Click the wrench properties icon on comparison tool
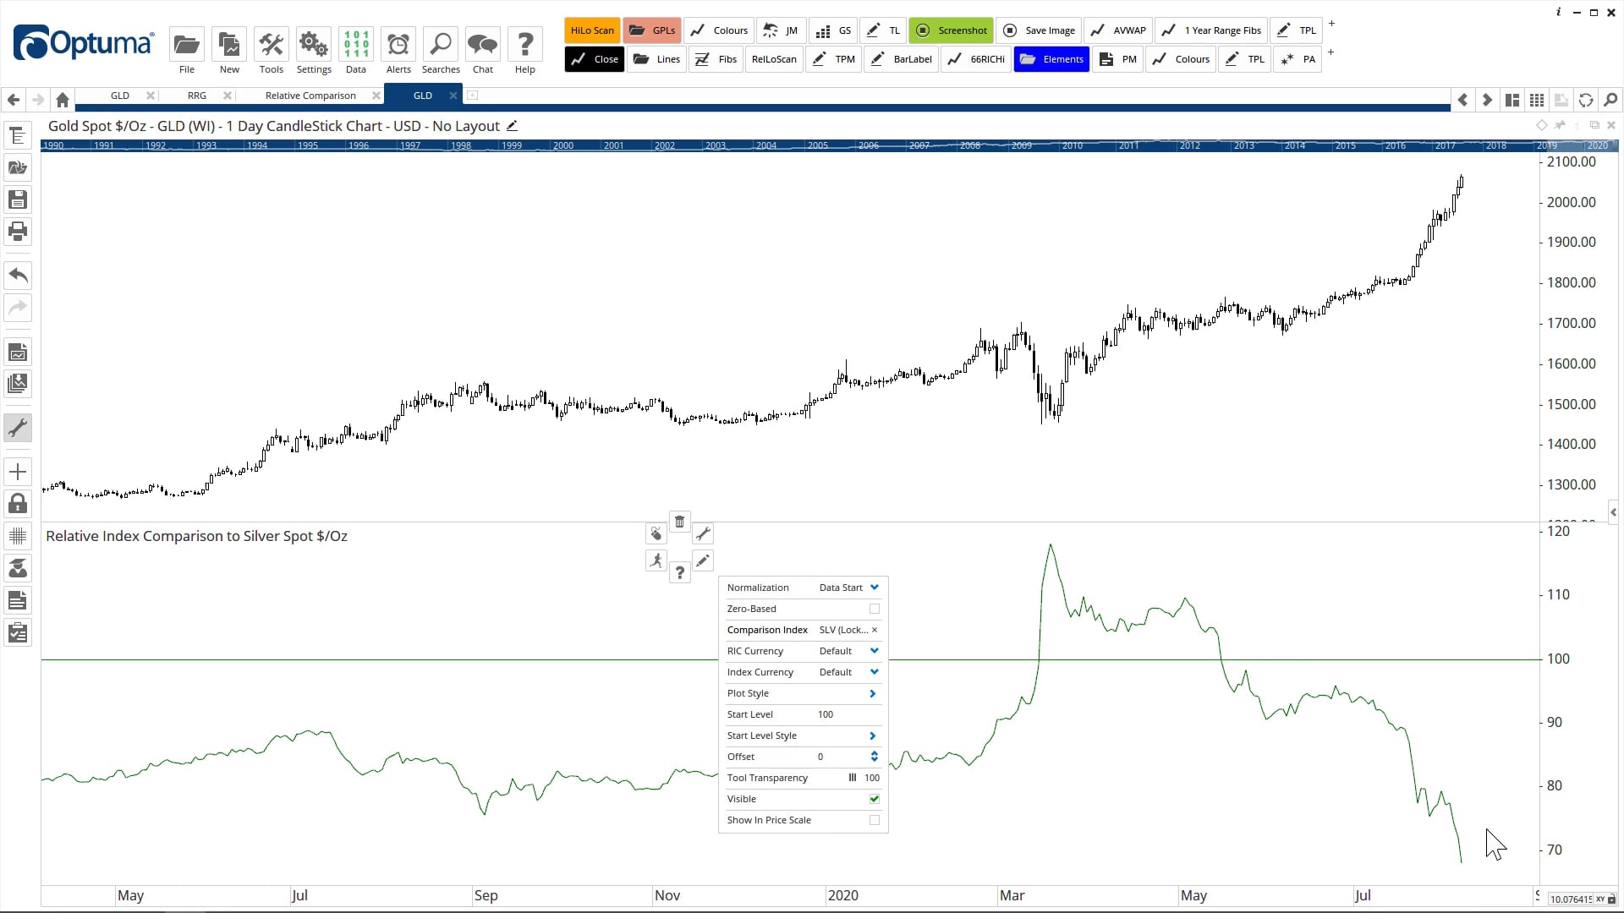Viewport: 1624px width, 913px height. click(x=703, y=533)
